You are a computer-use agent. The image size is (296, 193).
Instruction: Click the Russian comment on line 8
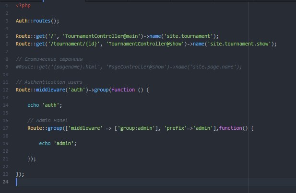click(x=49, y=59)
